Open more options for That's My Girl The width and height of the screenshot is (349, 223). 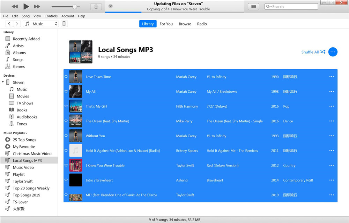[332, 106]
